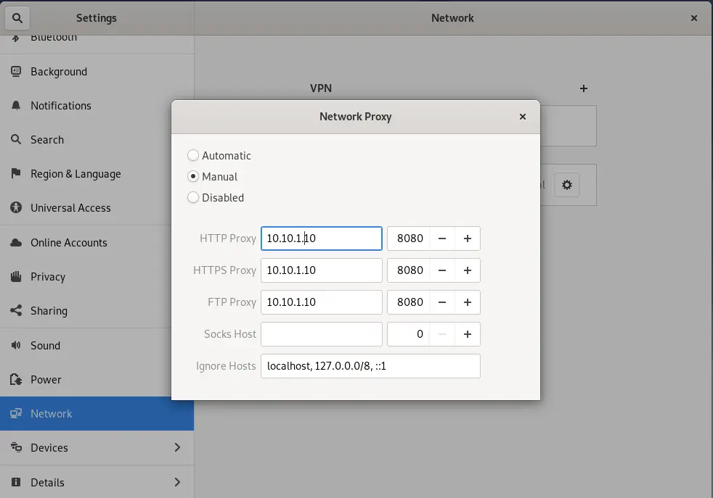Open the Sound settings panel

tap(46, 345)
